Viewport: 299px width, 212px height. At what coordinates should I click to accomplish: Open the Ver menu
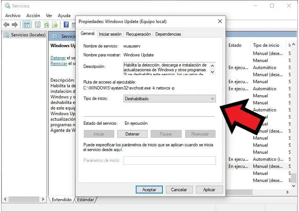[49, 16]
